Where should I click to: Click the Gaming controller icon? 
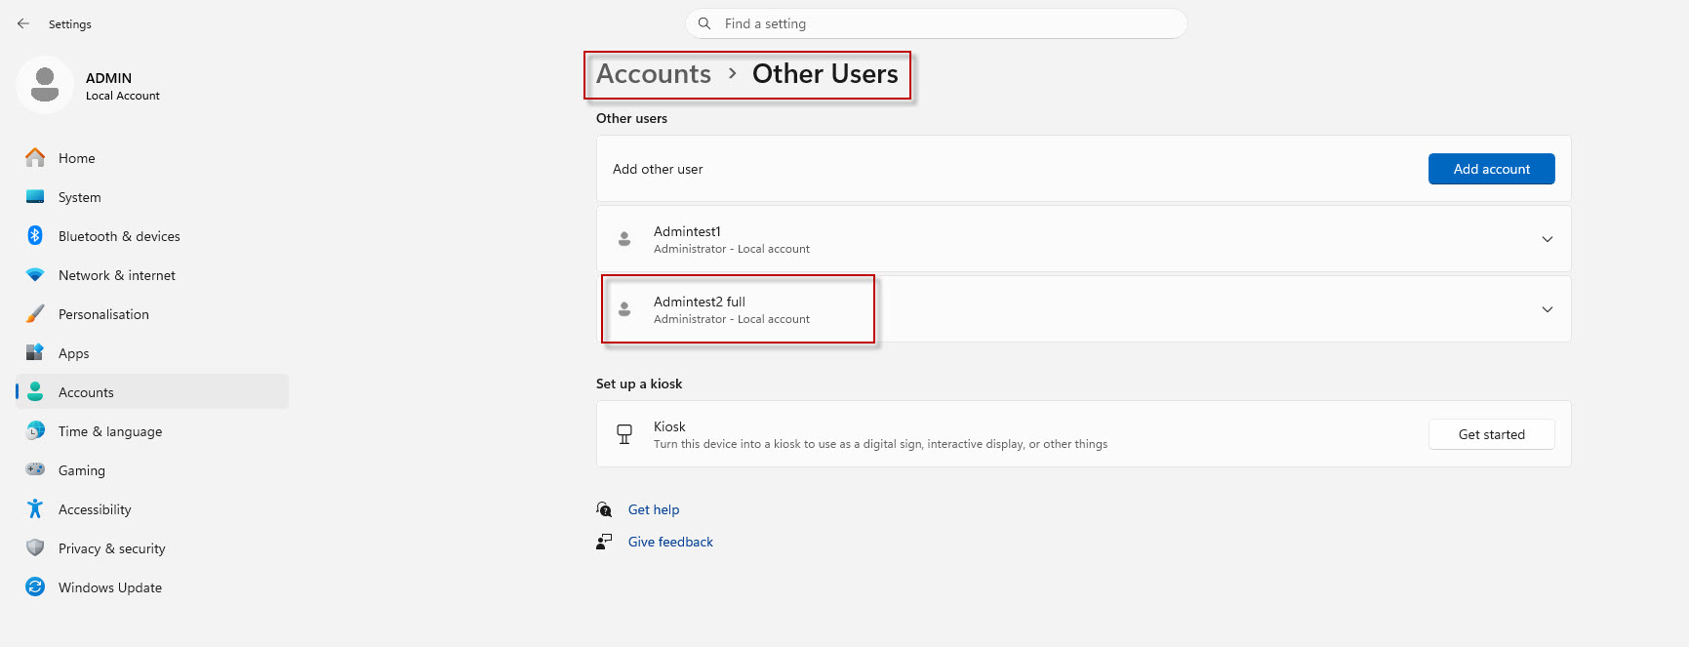(35, 469)
